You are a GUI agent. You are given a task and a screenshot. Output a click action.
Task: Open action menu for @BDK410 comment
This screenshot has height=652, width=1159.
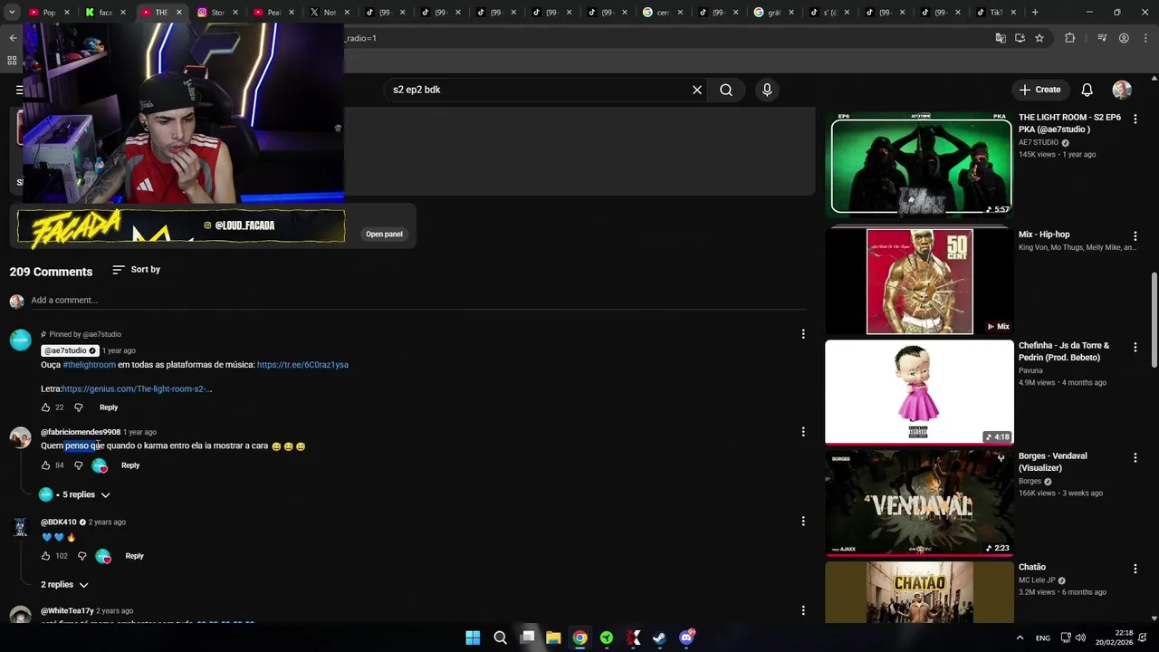(803, 522)
